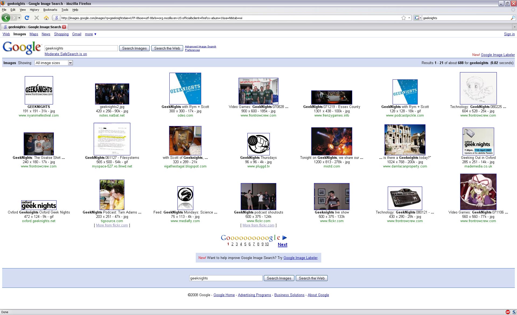Open the All image sizes dropdown

[54, 63]
